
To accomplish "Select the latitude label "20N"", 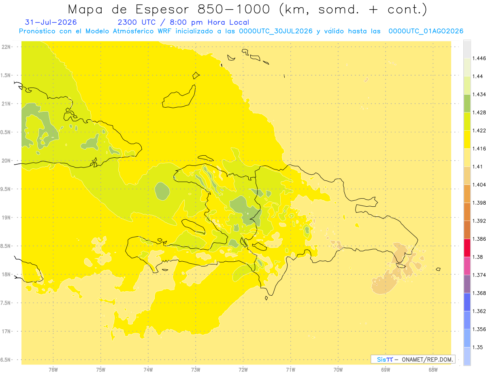I will pos(6,161).
